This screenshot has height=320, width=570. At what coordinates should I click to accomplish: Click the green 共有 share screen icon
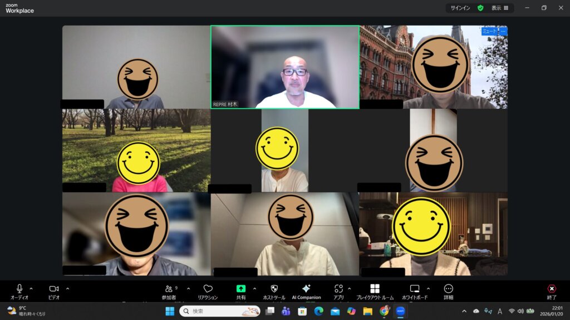coord(240,289)
